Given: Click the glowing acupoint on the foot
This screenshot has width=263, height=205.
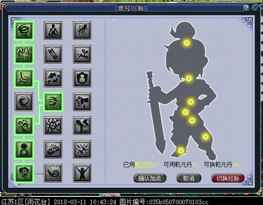Looking at the screenshot, I should 181,150.
